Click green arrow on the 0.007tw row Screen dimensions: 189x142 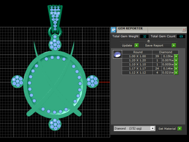point(176,60)
